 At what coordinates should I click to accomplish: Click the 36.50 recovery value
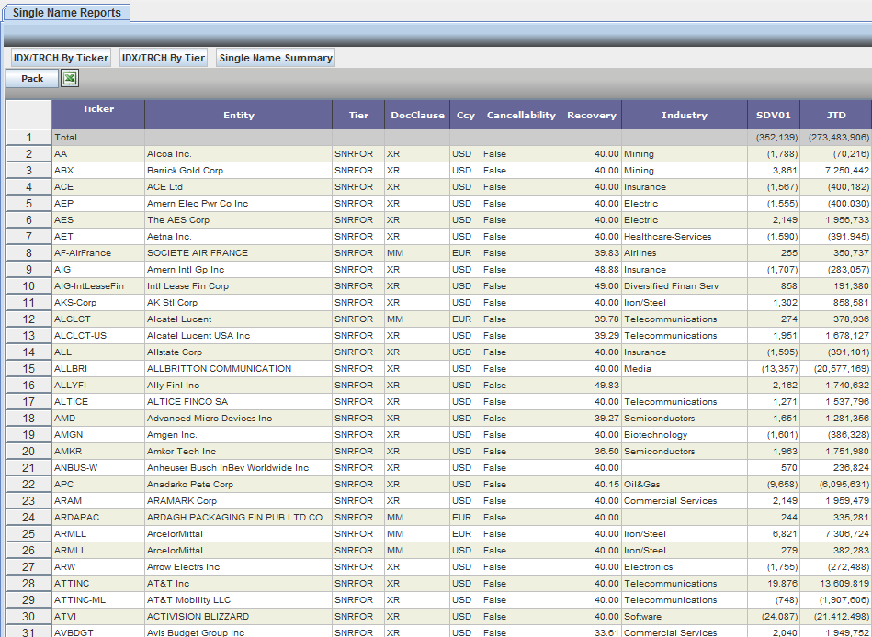591,452
